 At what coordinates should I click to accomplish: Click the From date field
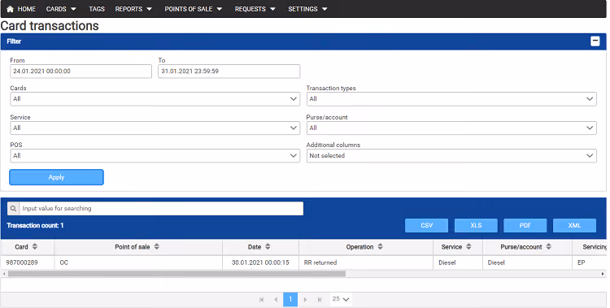(81, 72)
